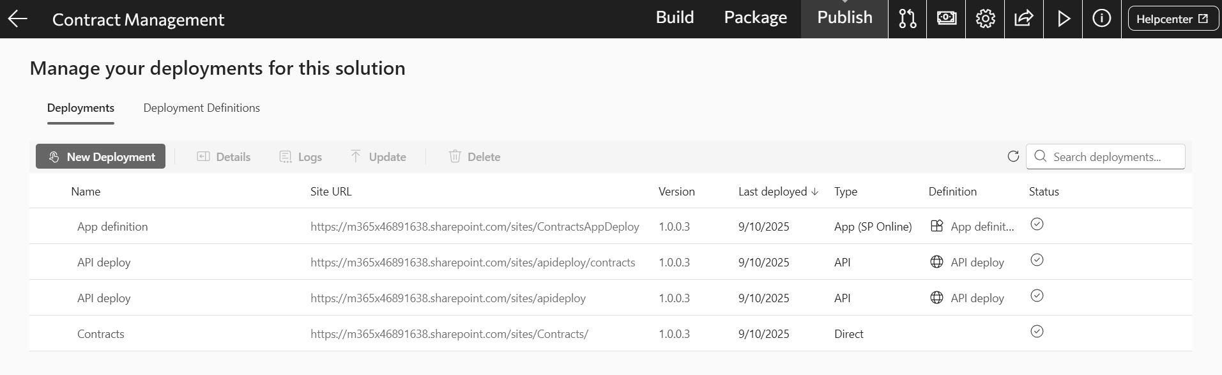Sort by the Name column header
Screen dimensions: 1222x375
coord(86,192)
